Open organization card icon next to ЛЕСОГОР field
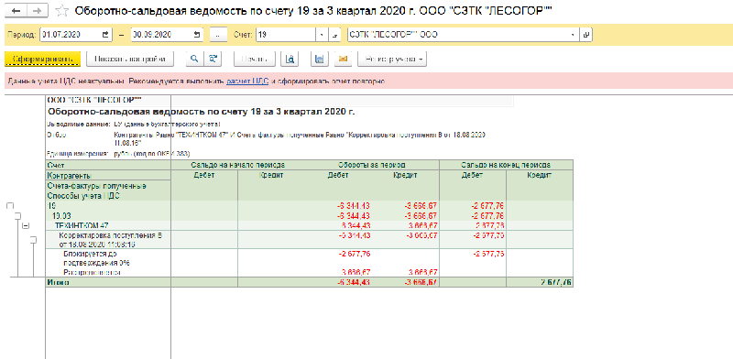 coord(586,34)
